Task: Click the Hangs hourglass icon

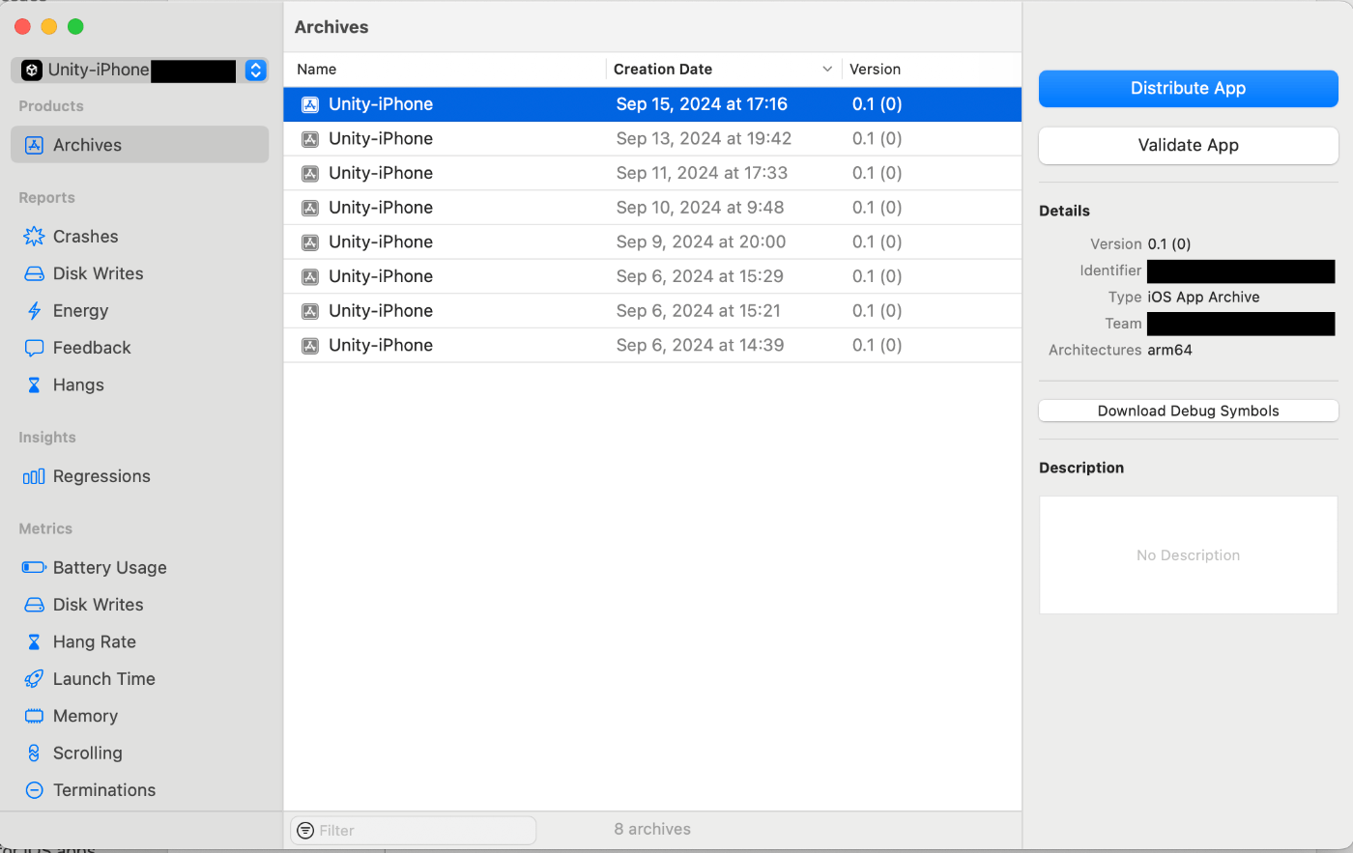Action: [x=34, y=384]
